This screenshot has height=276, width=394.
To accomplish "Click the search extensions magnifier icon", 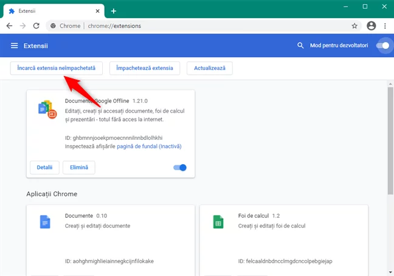I will click(300, 46).
